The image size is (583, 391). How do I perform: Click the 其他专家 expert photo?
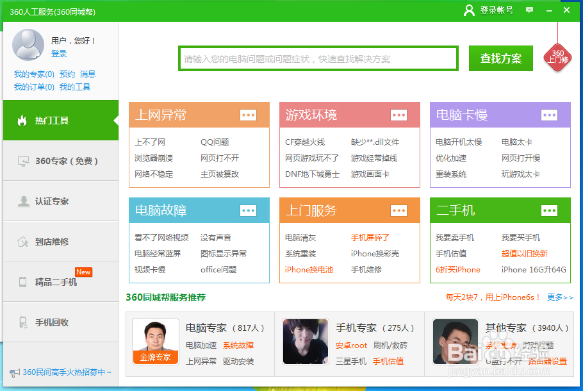456,342
